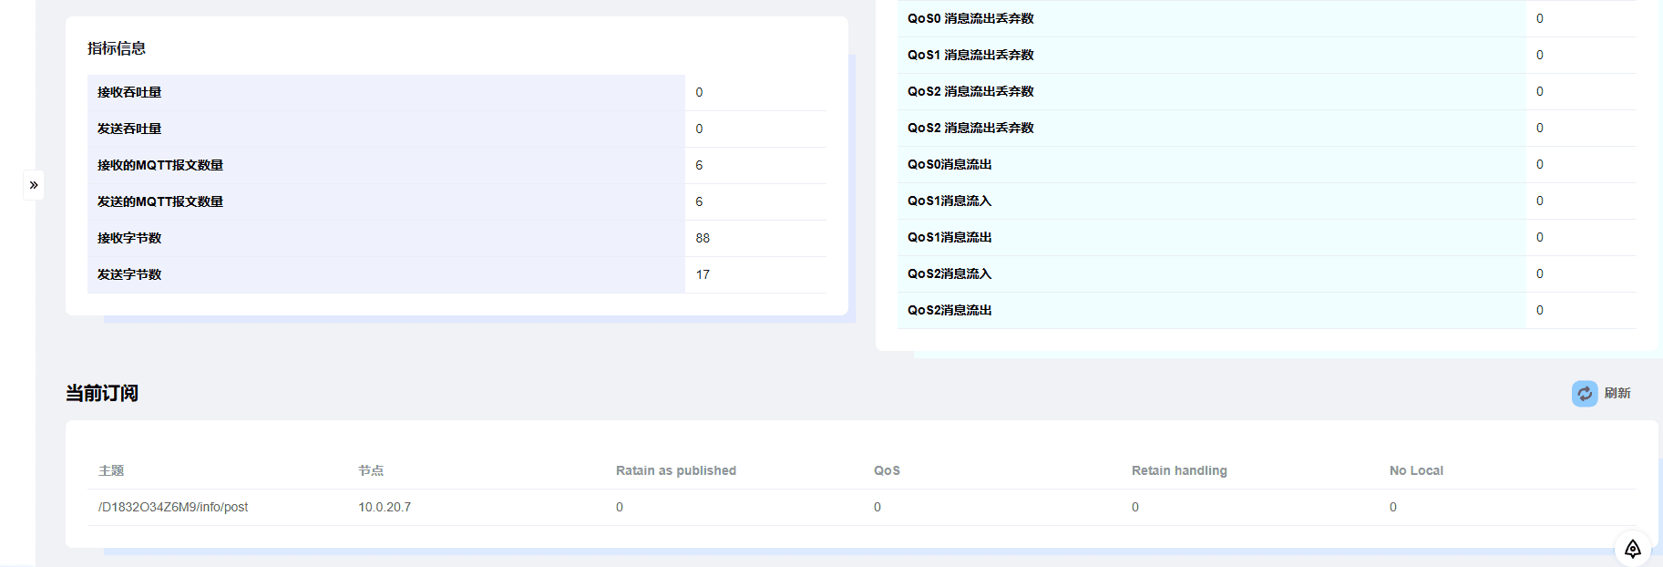Select topic /D1832O34Z6M9/info/post
The image size is (1663, 567).
173,507
